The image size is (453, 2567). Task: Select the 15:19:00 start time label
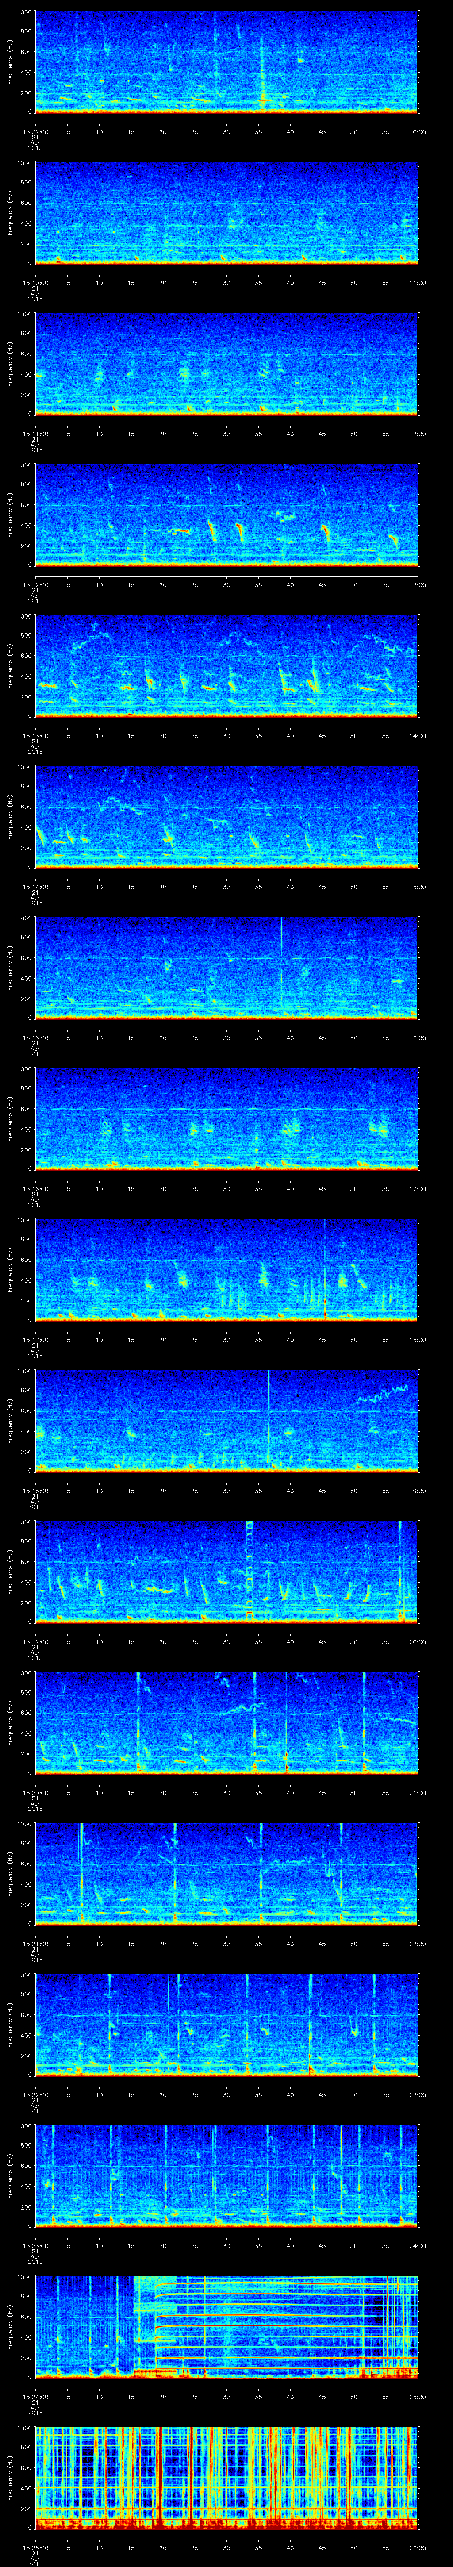pyautogui.click(x=35, y=1641)
